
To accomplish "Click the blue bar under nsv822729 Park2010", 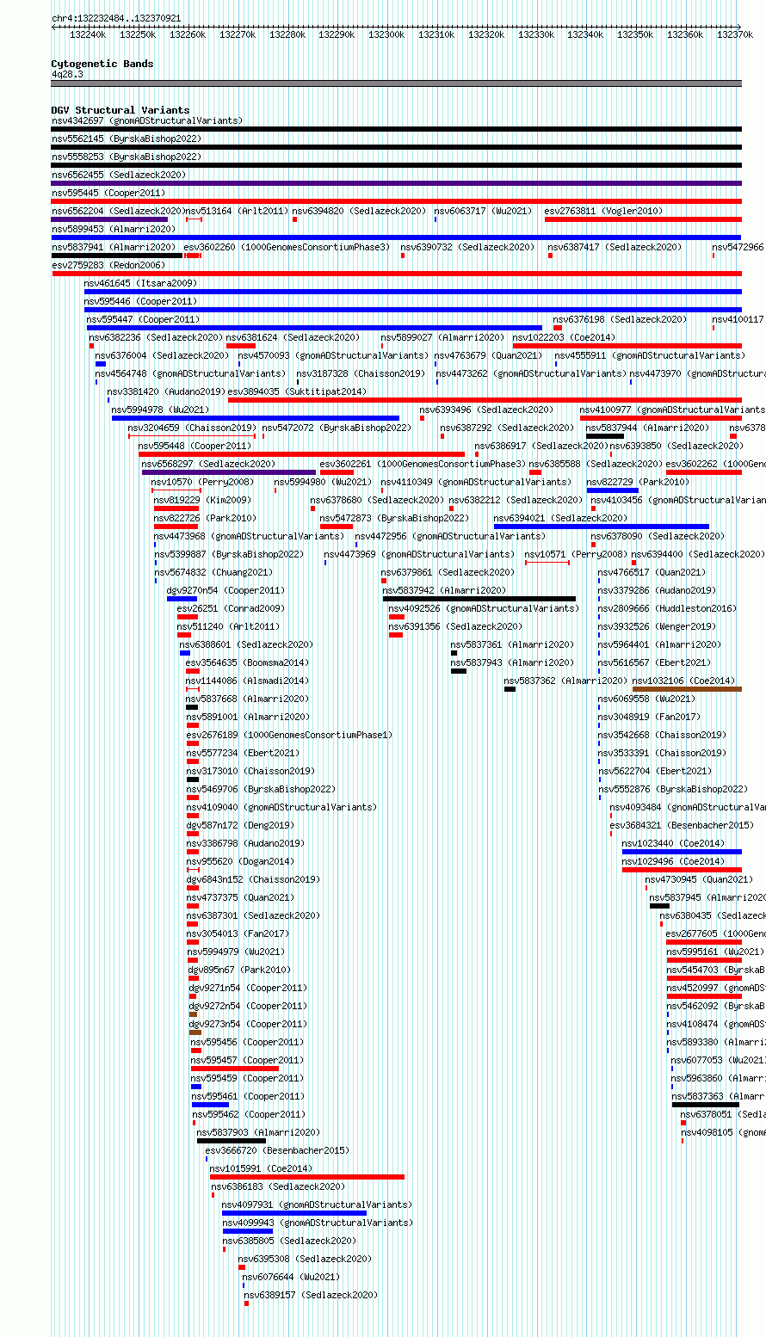I will tap(613, 490).
